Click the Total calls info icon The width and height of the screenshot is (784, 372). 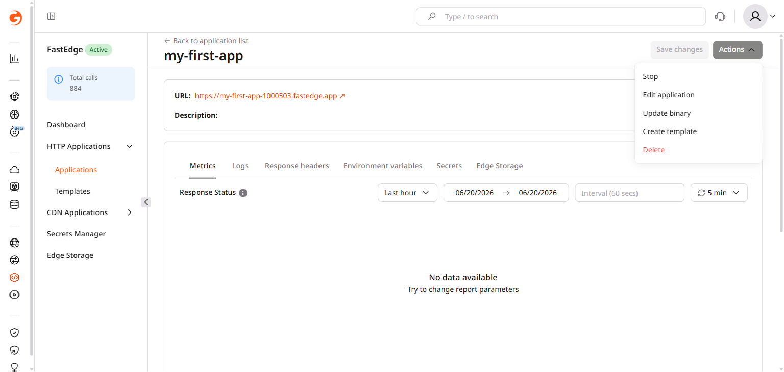(59, 79)
